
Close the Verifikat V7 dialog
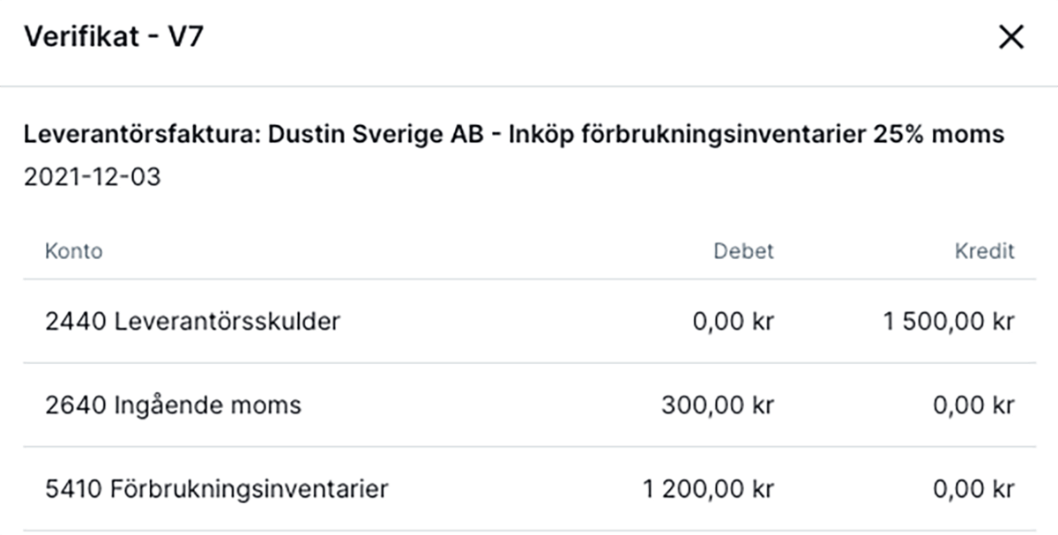coord(1010,38)
